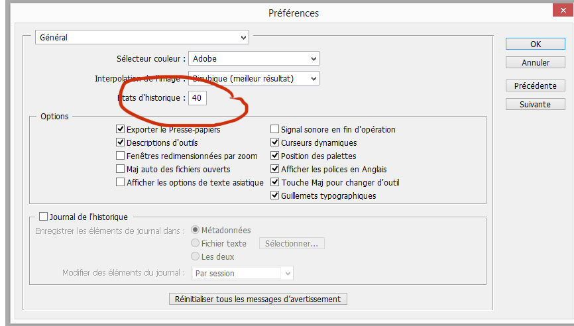Enable Fenêtres redimensionnées par zoom
The width and height of the screenshot is (574, 326).
click(121, 156)
